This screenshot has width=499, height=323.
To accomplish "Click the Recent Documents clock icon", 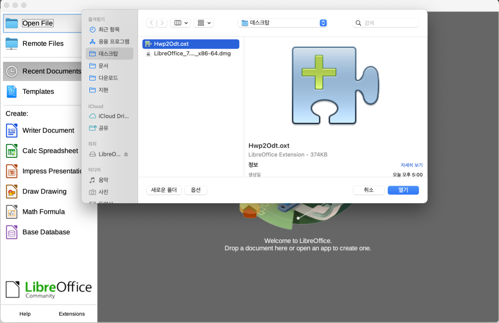I will [12, 71].
